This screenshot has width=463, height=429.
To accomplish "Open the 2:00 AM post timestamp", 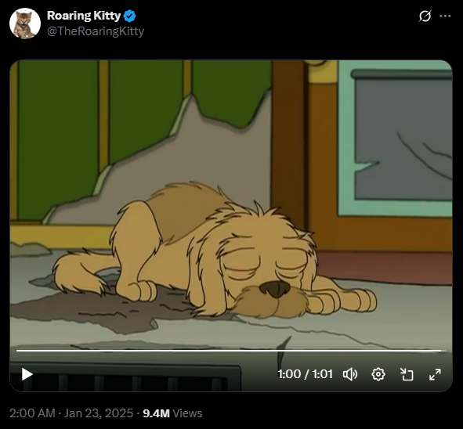I will coord(32,413).
